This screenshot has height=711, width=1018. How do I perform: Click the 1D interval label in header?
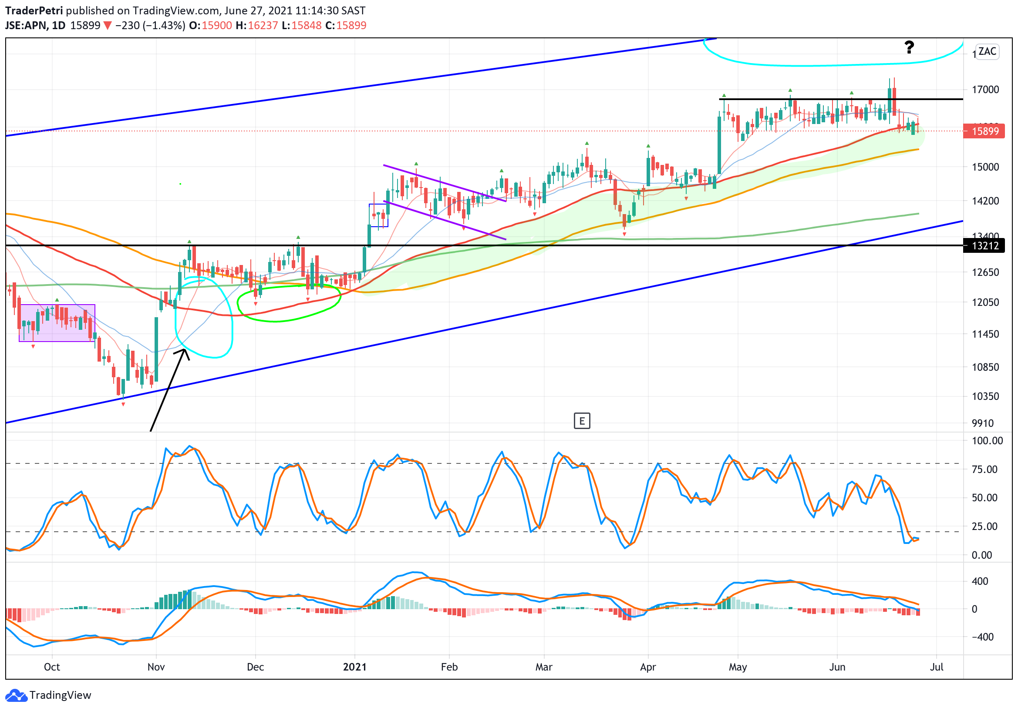click(x=58, y=26)
